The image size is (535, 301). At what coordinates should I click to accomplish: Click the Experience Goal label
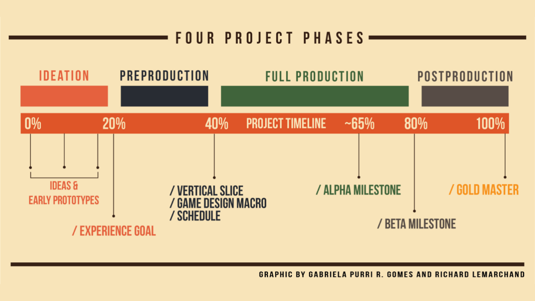tap(114, 231)
